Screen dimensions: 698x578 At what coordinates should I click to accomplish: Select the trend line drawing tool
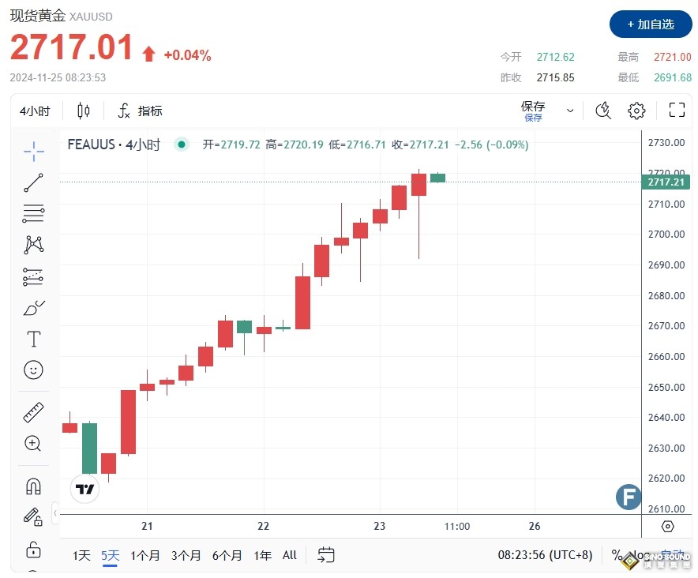point(33,182)
